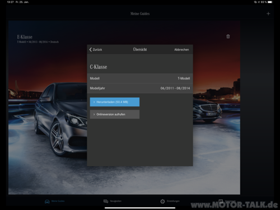
Task: Tap the plus icon to add a guide
Action: [268, 13]
